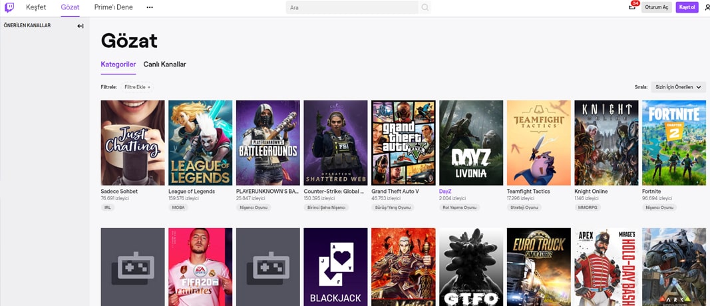Viewport: 710px width, 306px height.
Task: Open the PUBG Battlegrounds cover art
Action: [268, 142]
